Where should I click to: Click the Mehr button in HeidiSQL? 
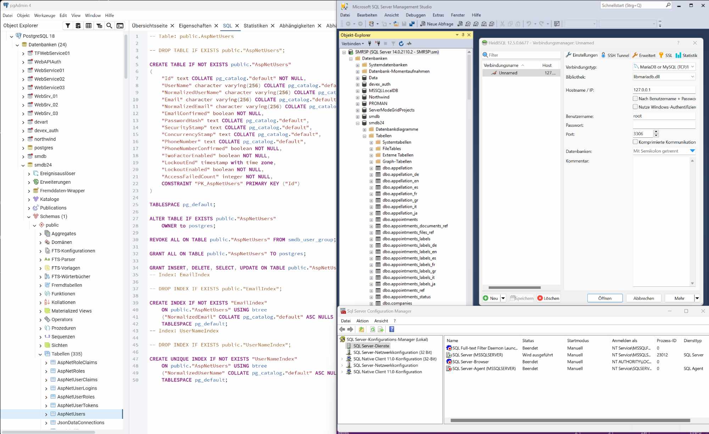coord(679,298)
